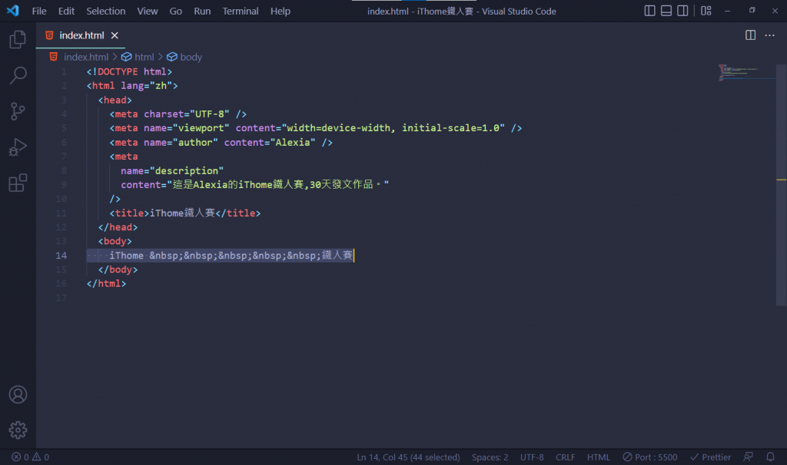Split the editor to the right
This screenshot has height=465, width=787.
click(x=750, y=35)
